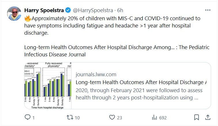Open the three-dot more options menu

pyautogui.click(x=208, y=10)
